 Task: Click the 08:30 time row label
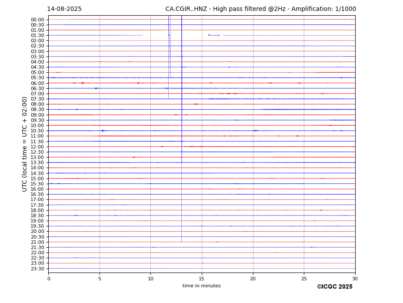point(37,109)
